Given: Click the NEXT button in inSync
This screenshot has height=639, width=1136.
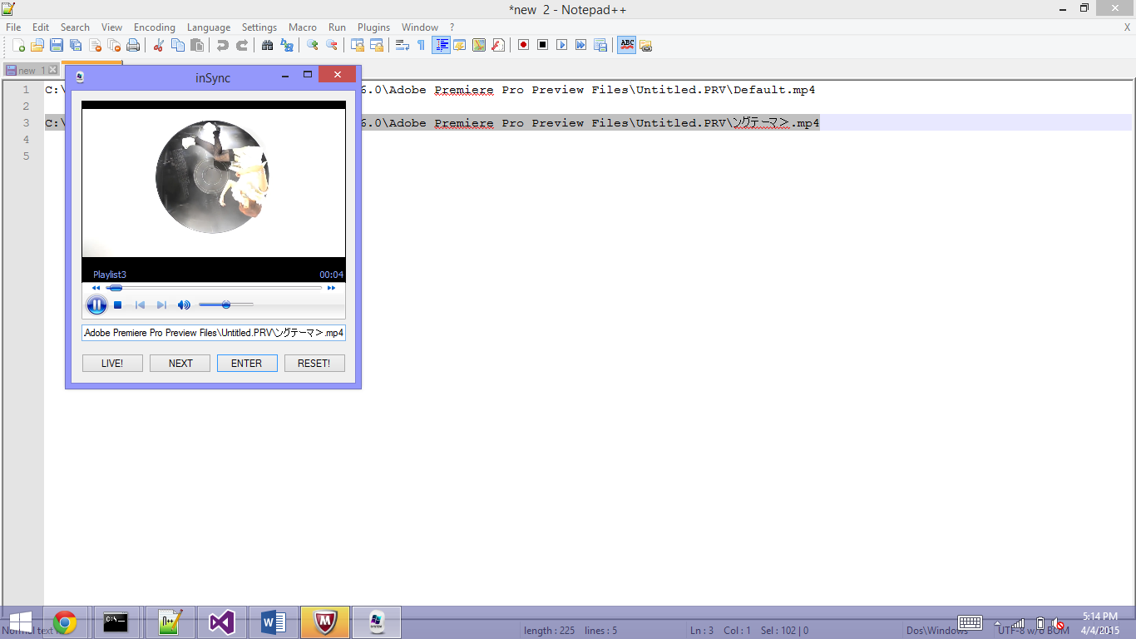Looking at the screenshot, I should [x=180, y=364].
